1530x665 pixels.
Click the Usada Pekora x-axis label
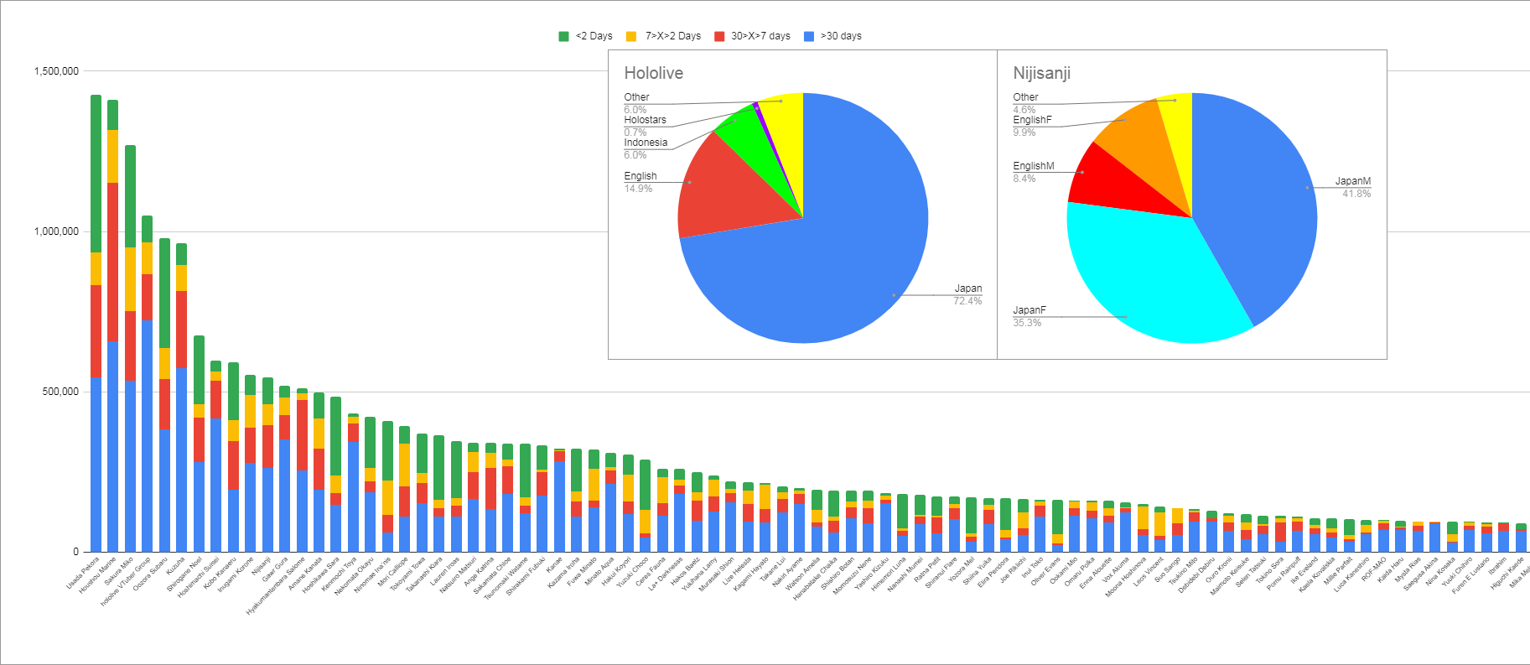83,574
